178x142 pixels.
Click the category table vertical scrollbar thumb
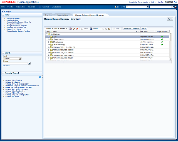pos(170,38)
